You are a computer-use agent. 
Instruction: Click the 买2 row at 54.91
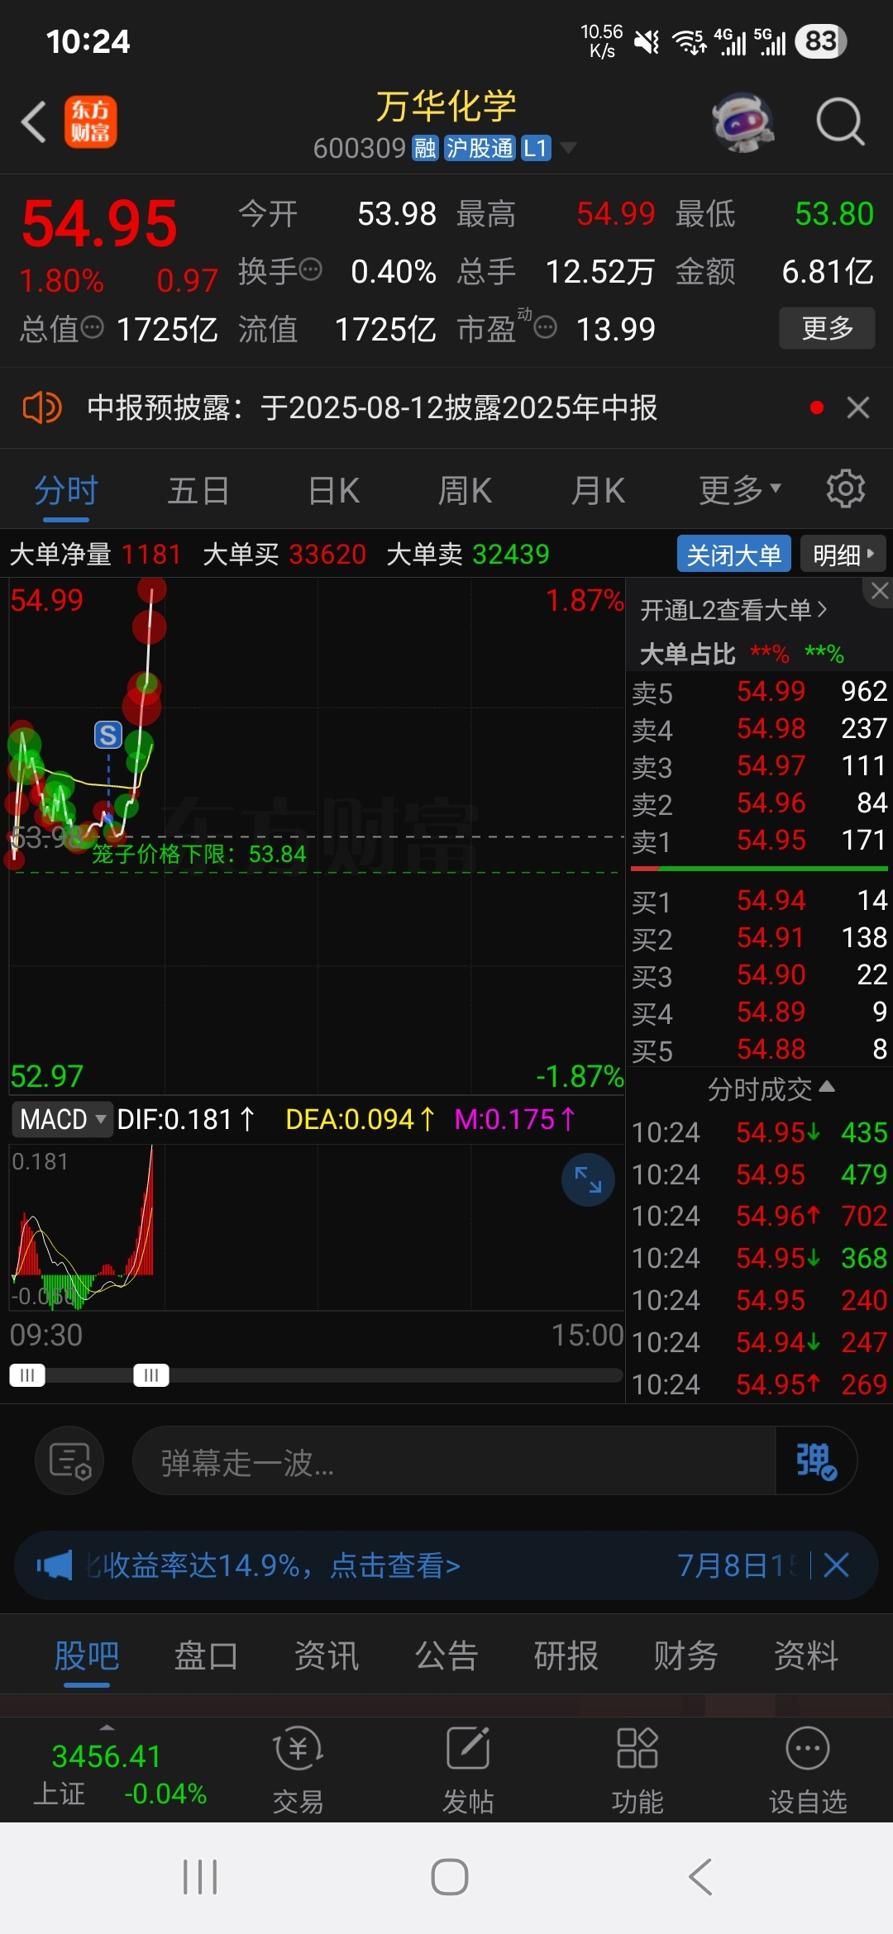click(759, 937)
